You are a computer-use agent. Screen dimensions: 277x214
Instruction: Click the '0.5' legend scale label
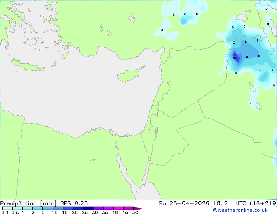pyautogui.click(x=15, y=212)
